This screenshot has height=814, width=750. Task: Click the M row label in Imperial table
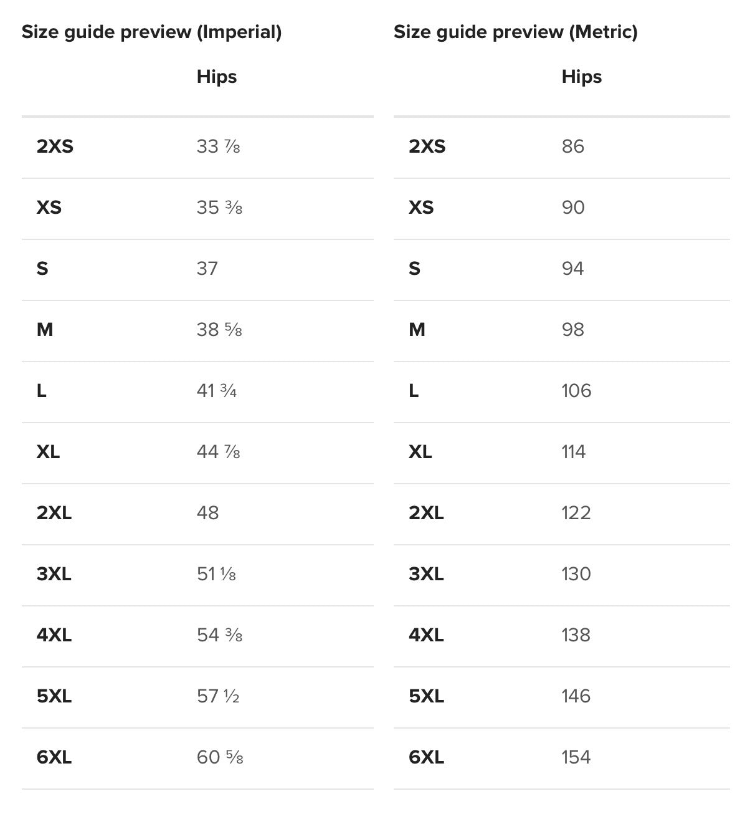coord(45,330)
